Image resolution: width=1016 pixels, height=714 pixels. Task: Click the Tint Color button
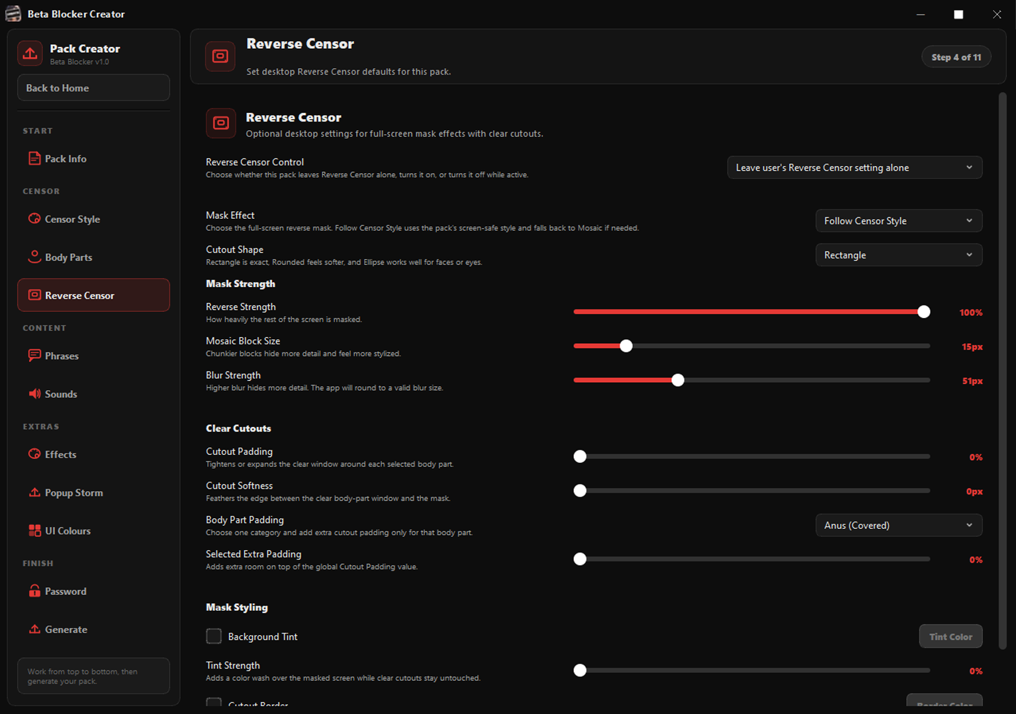(950, 637)
